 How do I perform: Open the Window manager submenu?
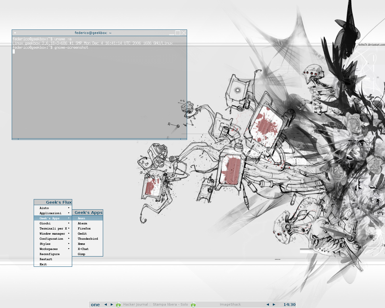[x=53, y=233]
